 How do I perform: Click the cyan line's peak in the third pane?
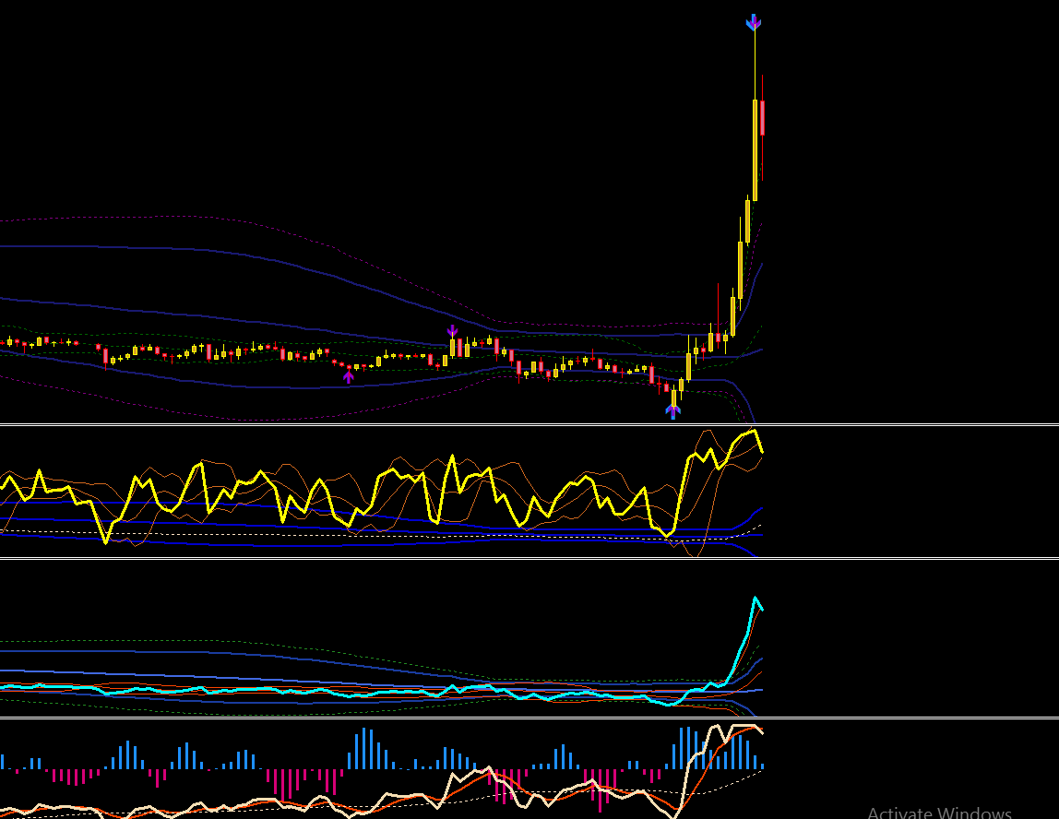coord(756,599)
